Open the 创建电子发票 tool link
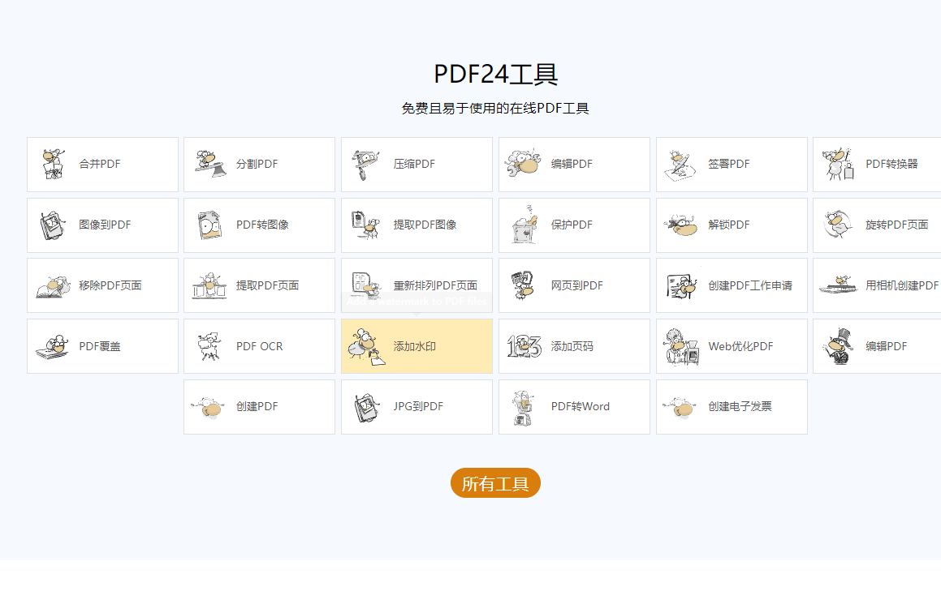 tap(732, 407)
